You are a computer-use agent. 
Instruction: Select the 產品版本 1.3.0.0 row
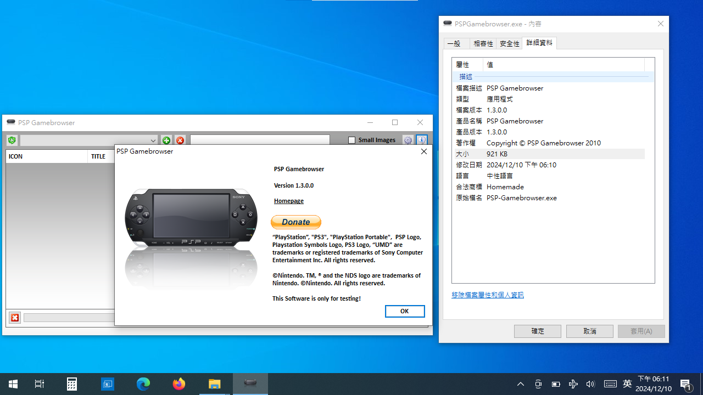coord(549,132)
